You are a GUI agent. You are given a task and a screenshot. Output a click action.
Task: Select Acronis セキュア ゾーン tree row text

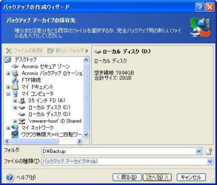(46, 66)
